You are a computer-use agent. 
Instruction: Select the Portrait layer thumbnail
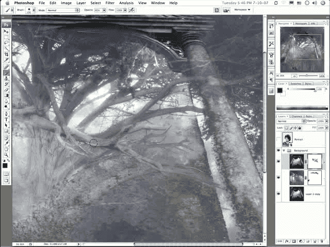point(287,139)
